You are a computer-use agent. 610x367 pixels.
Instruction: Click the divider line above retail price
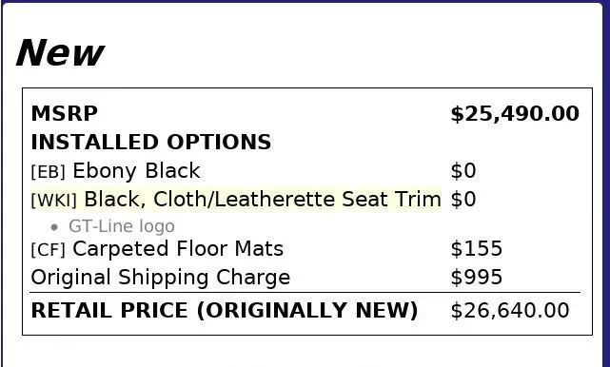[x=305, y=292]
